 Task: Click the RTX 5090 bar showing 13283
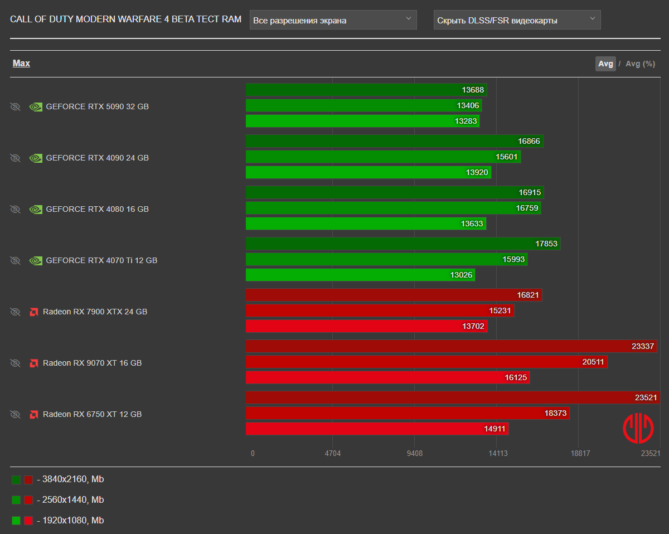(x=363, y=121)
